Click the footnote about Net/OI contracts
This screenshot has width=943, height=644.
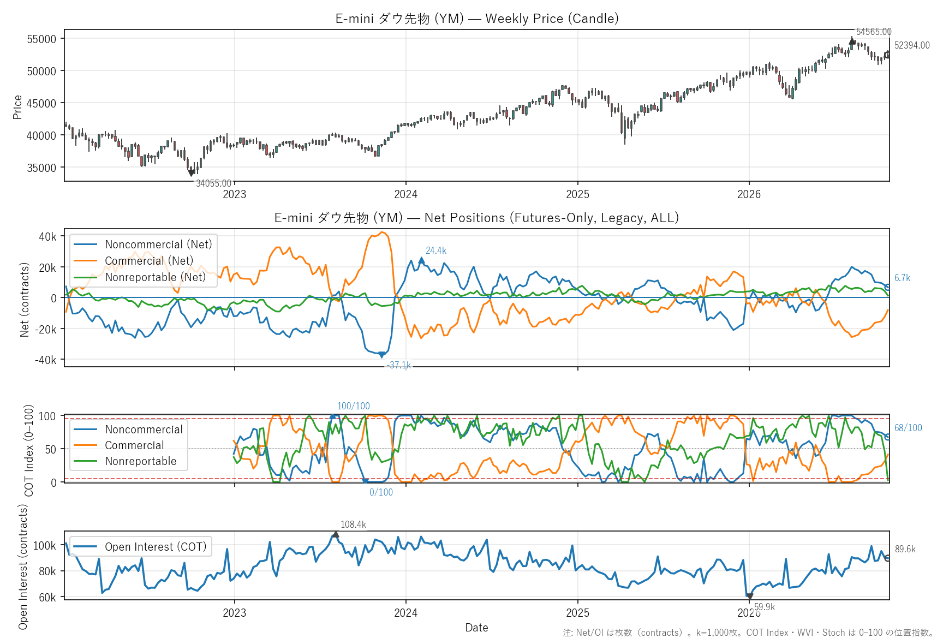coord(749,633)
